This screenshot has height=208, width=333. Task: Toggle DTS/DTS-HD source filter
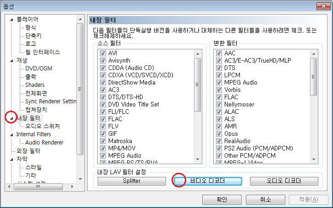pyautogui.click(x=103, y=97)
